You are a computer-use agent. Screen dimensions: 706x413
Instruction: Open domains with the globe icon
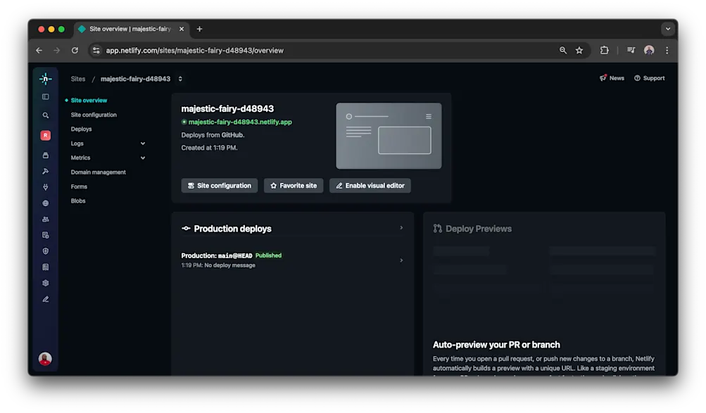[x=45, y=203]
